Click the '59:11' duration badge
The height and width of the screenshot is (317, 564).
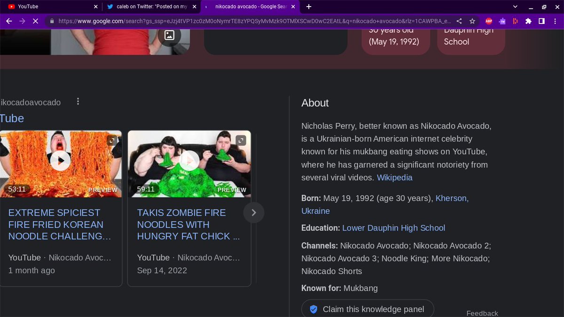click(x=146, y=189)
